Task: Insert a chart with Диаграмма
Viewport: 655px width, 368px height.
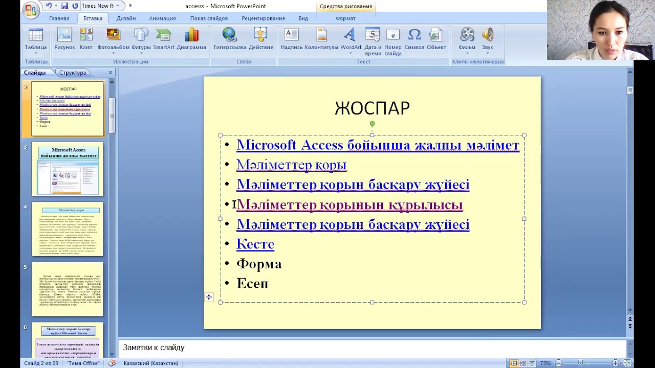Action: 191,40
